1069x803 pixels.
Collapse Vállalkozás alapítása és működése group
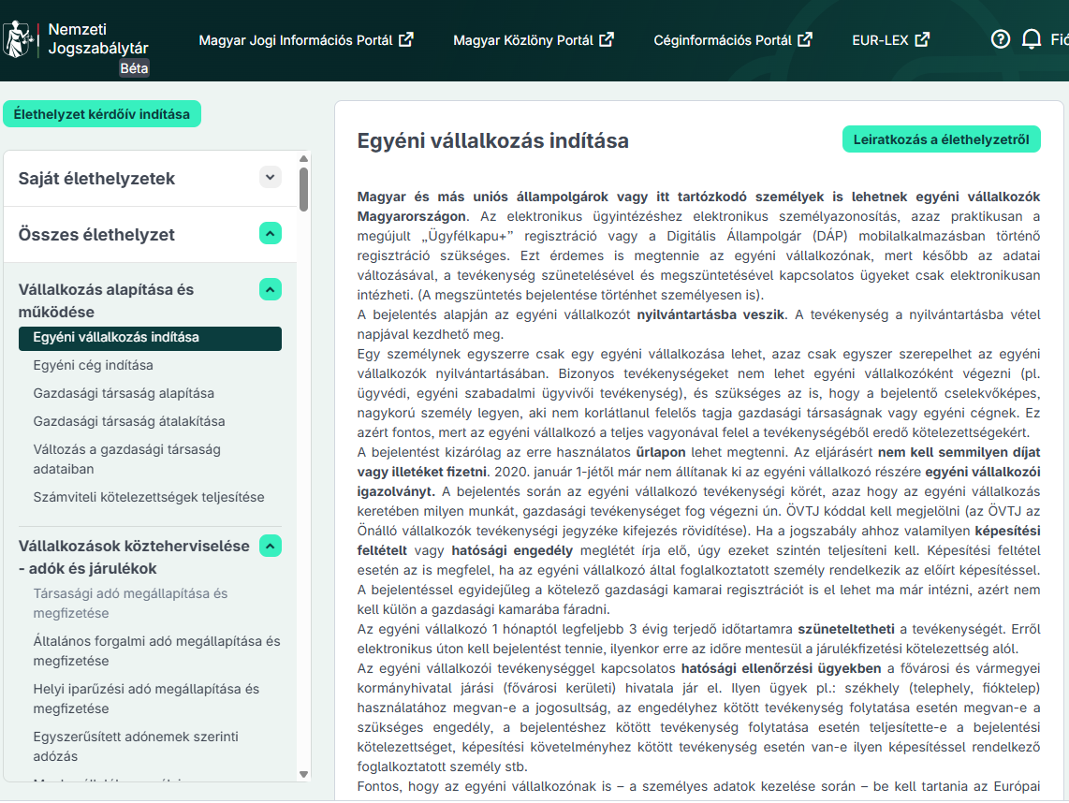(x=270, y=290)
